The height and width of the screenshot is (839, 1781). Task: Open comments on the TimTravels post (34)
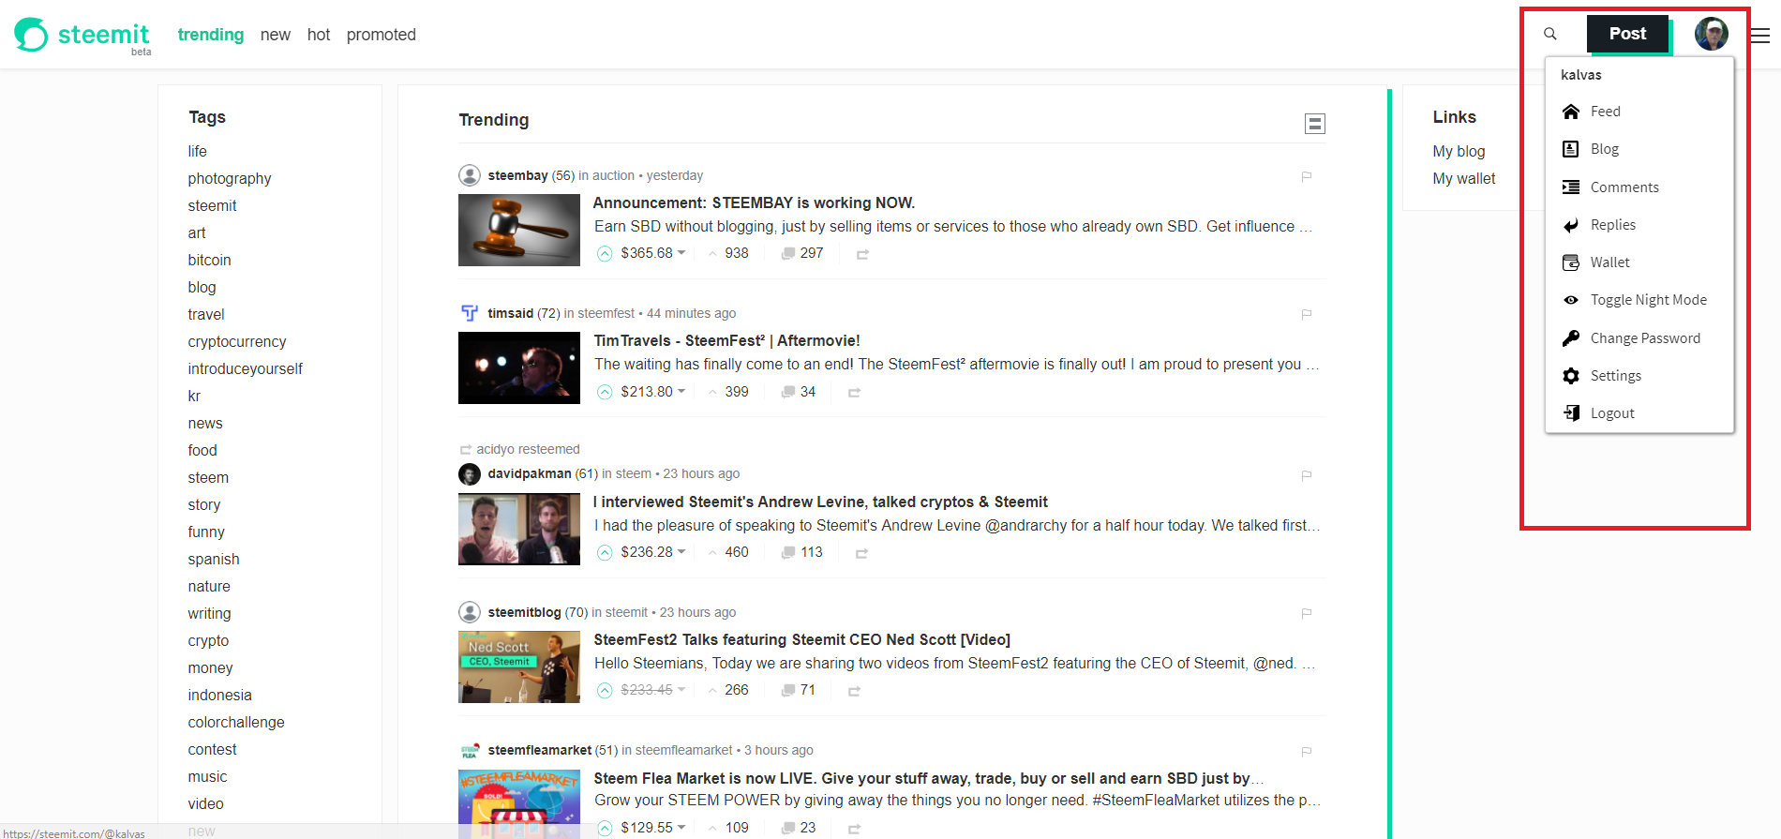tap(799, 392)
